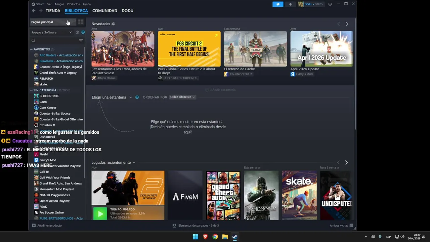Open Windows Start menu
This screenshot has height=242, width=430.
coord(195,237)
